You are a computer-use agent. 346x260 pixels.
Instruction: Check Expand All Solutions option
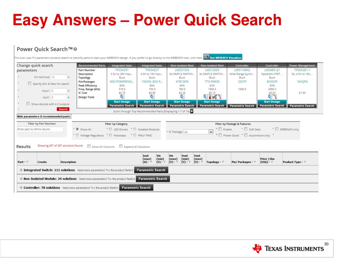point(121,146)
